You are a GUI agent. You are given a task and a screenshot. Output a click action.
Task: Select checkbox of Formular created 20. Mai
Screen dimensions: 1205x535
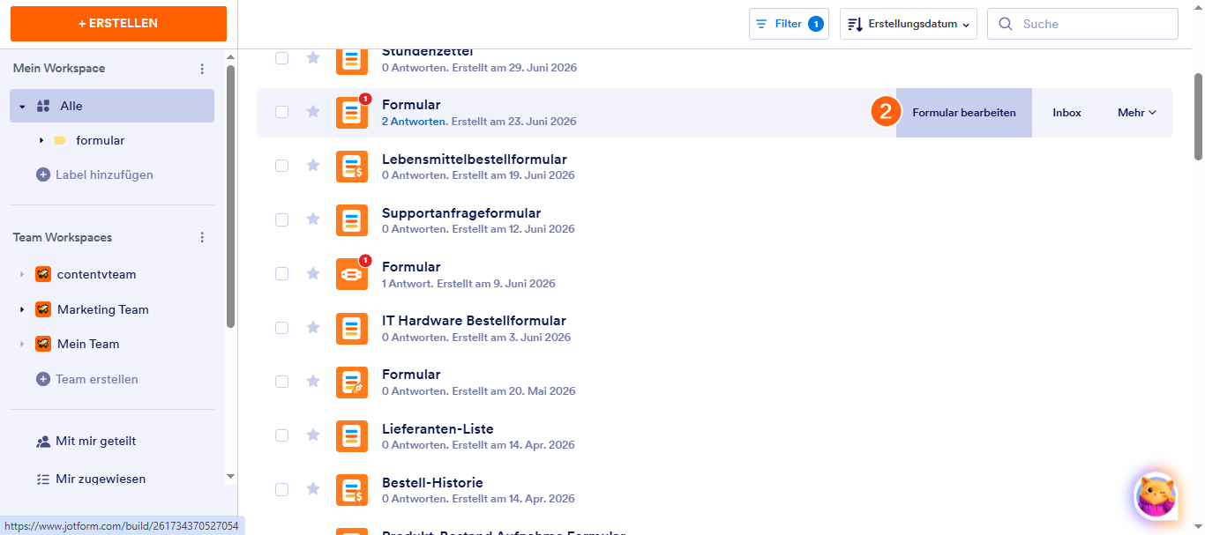(x=281, y=381)
